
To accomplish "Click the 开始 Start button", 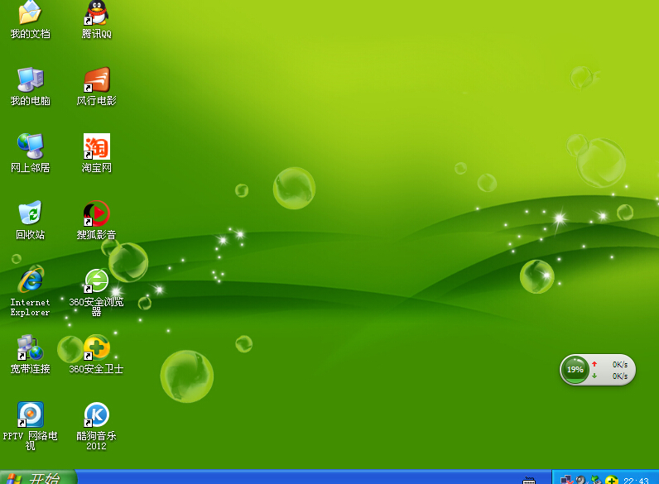I will click(37, 477).
